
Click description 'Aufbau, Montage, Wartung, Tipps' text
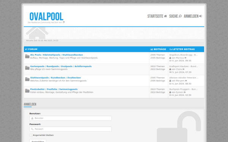(x=64, y=58)
